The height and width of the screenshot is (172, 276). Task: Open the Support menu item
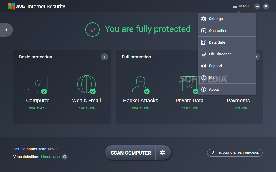(227, 66)
